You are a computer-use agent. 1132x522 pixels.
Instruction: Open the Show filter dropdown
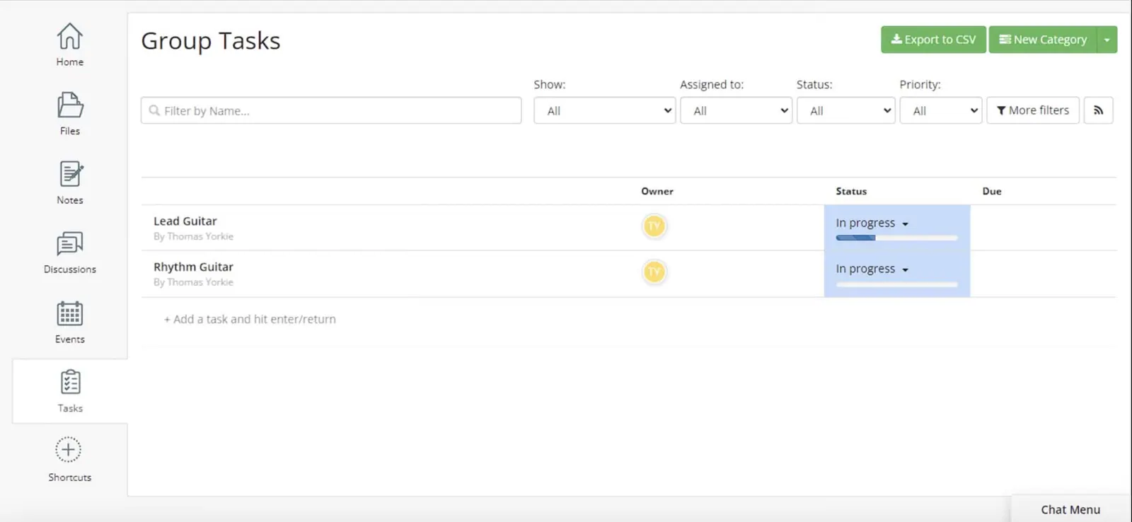[604, 110]
